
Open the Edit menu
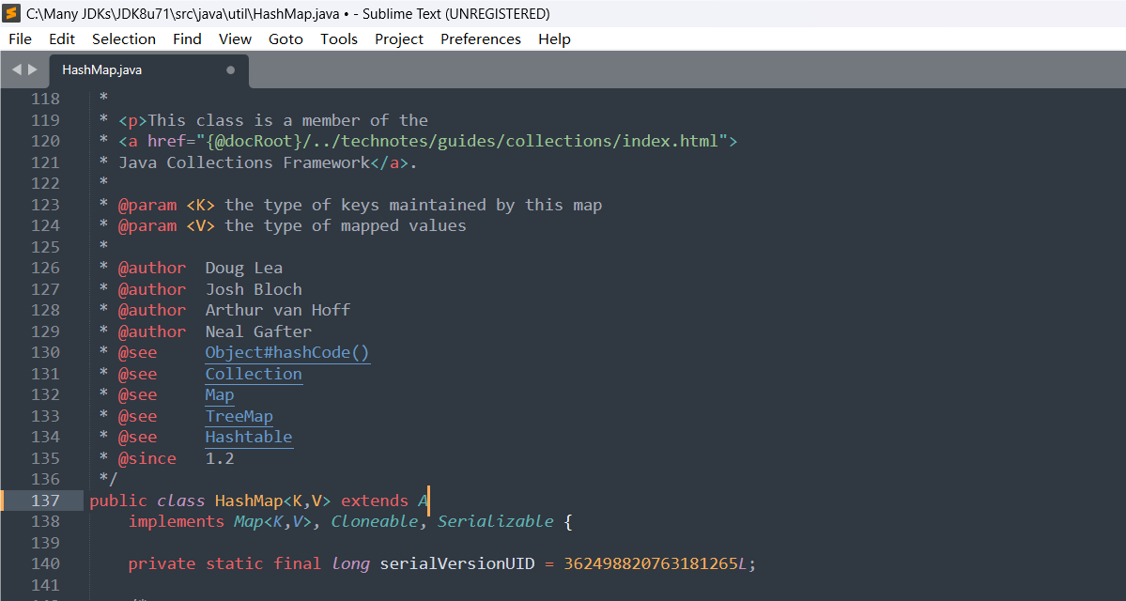click(x=62, y=39)
